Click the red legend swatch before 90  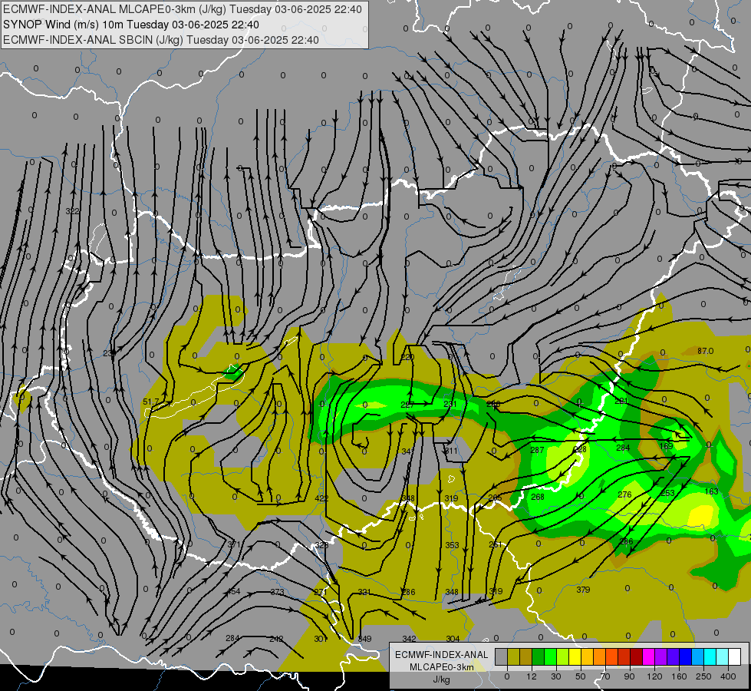pos(624,656)
